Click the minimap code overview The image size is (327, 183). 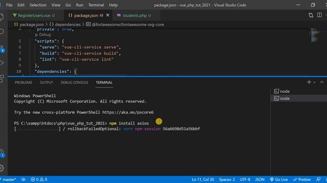point(315,35)
